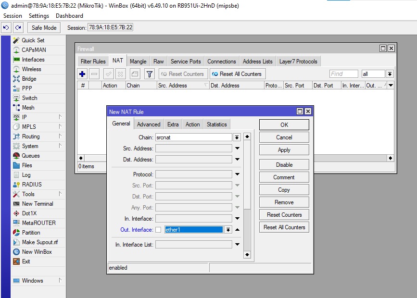417x298 pixels.
Task: Expand the Routing submenu
Action: [x=38, y=137]
